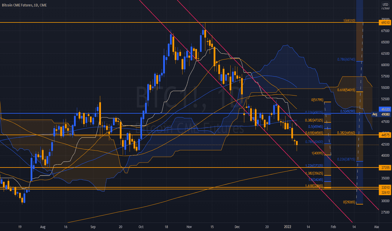The width and height of the screenshot is (392, 231).
Task: Click the 49080 average price tag
Action: point(385,114)
